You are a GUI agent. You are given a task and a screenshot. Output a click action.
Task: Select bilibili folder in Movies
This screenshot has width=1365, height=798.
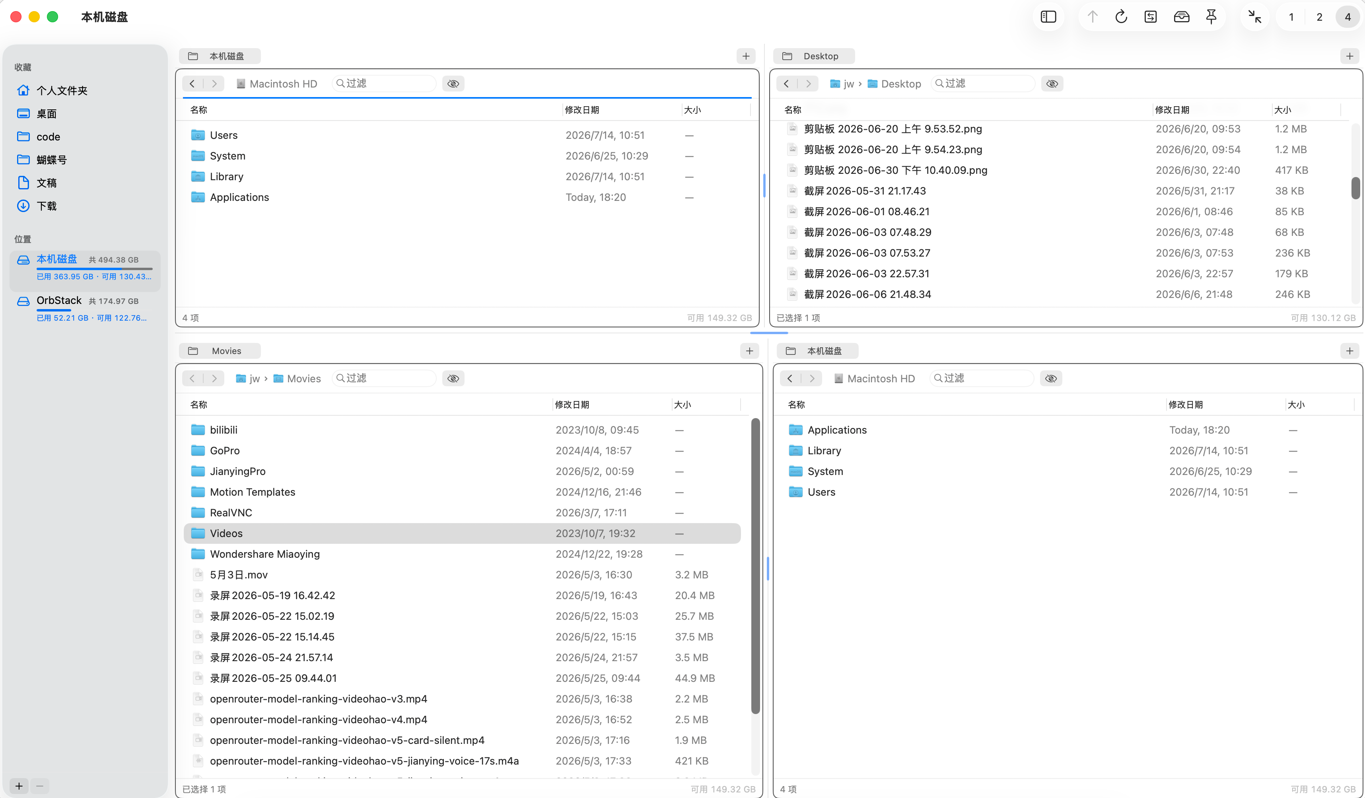tap(462, 430)
